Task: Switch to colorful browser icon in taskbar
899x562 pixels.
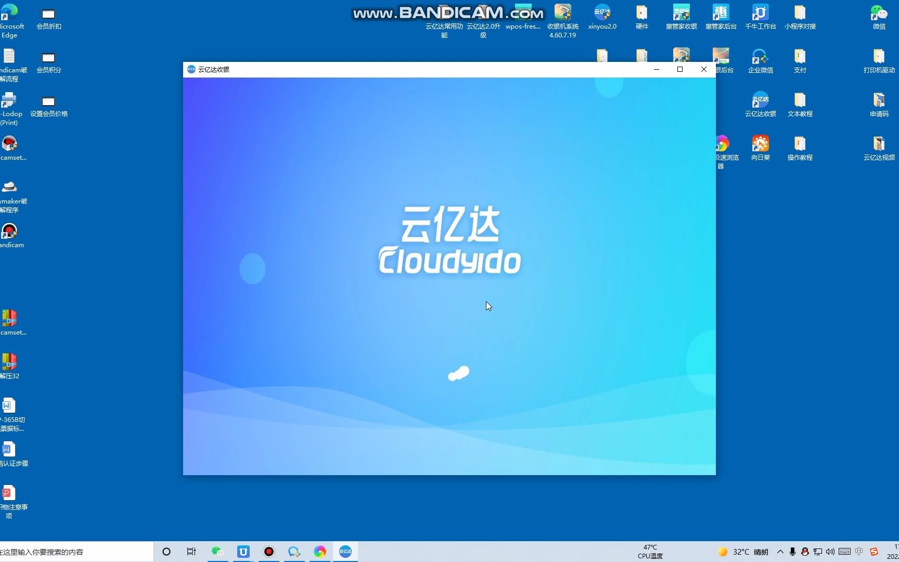Action: 320,552
